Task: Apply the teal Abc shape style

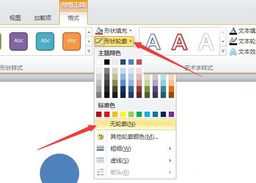Action: click(45, 41)
